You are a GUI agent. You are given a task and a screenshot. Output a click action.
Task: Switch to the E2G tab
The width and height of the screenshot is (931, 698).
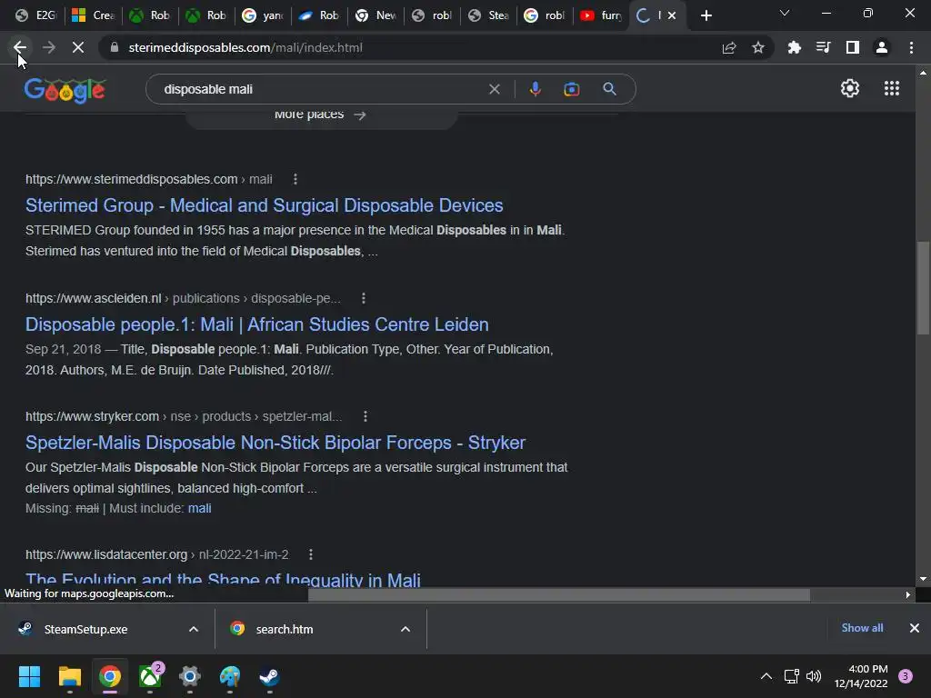click(x=35, y=15)
